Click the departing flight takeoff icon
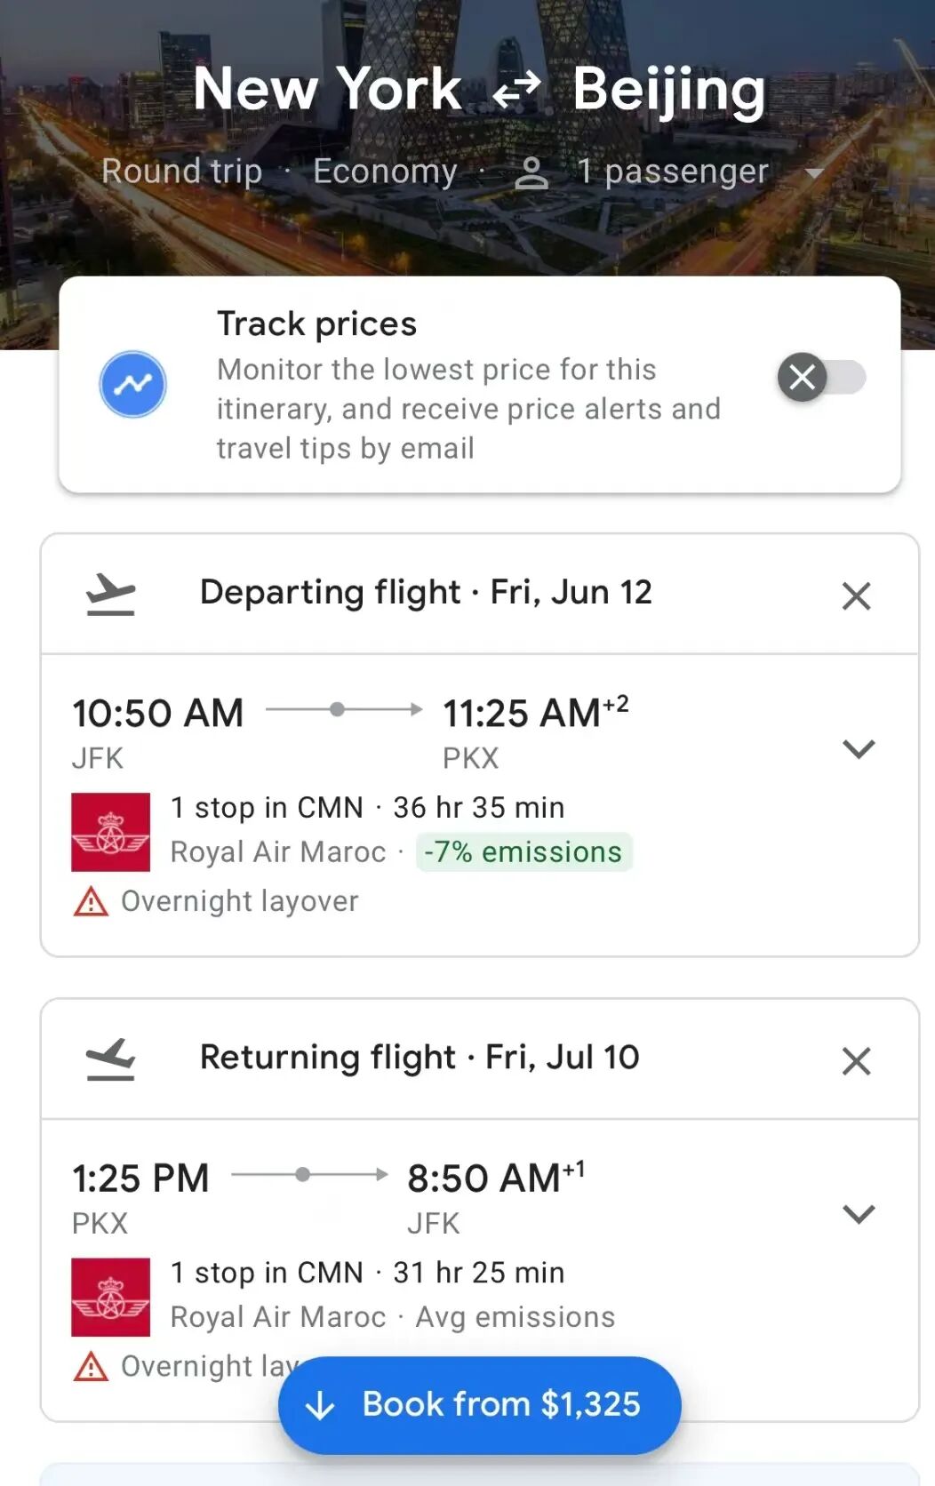 [110, 594]
